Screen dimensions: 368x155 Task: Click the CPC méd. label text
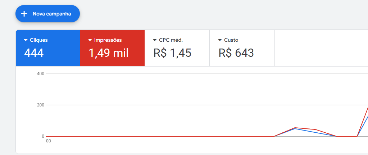point(171,40)
